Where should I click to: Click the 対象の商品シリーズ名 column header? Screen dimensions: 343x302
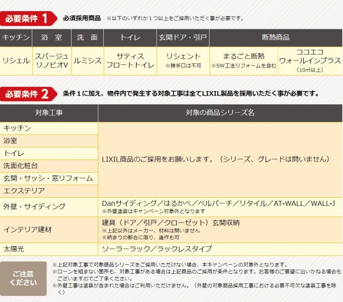click(220, 113)
